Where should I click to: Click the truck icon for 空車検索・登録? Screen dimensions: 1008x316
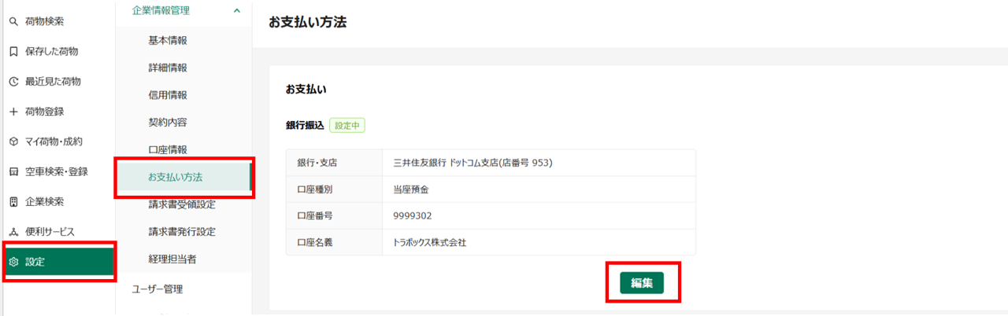13,171
